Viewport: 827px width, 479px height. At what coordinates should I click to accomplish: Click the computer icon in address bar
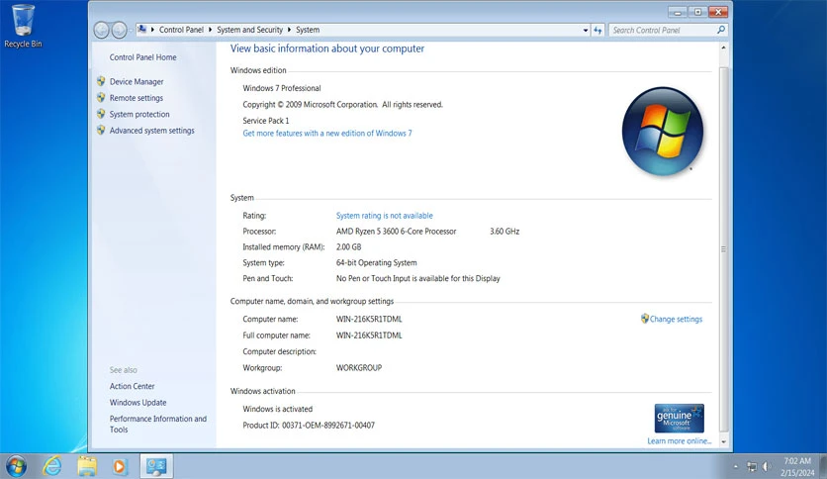[141, 30]
